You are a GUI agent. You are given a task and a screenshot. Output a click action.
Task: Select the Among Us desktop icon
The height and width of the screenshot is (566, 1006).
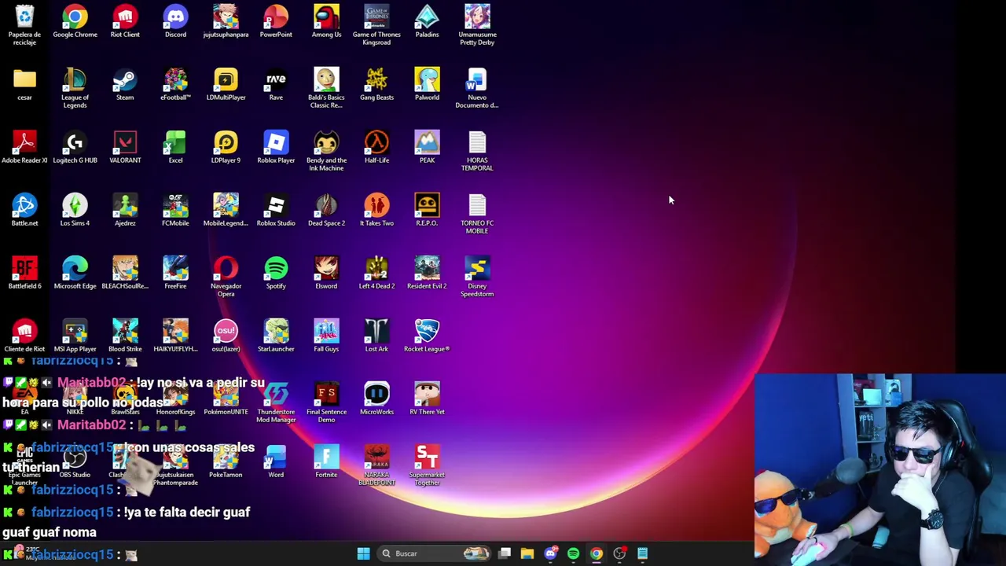326,21
